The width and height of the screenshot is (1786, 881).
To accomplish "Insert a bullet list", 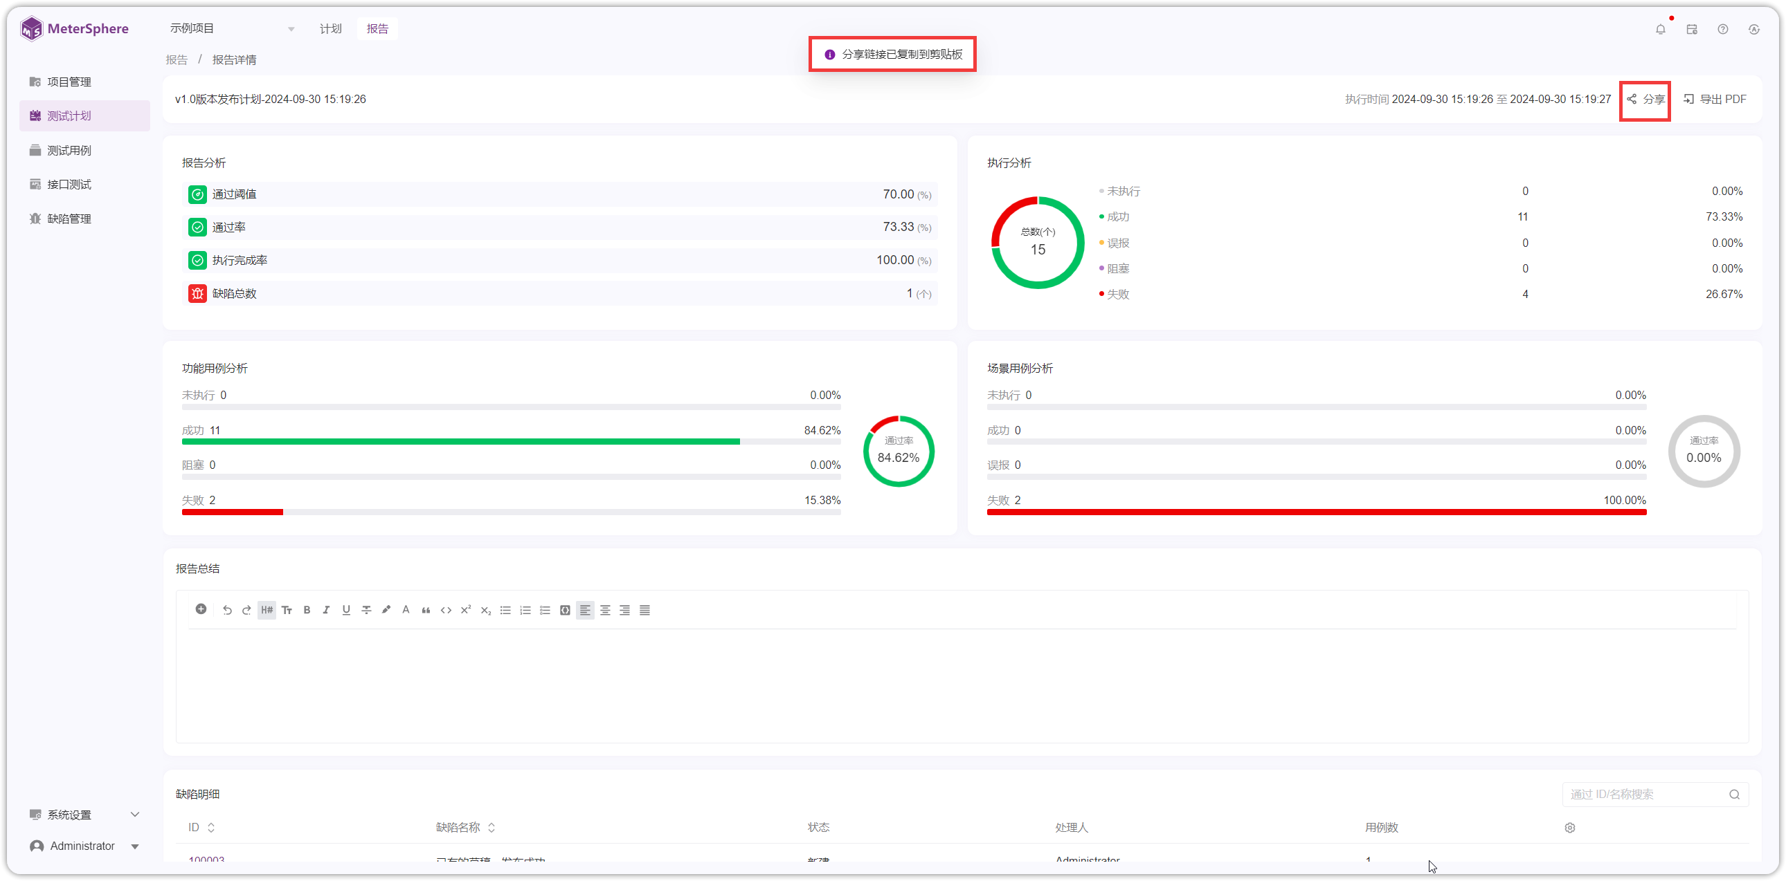I will 505,610.
